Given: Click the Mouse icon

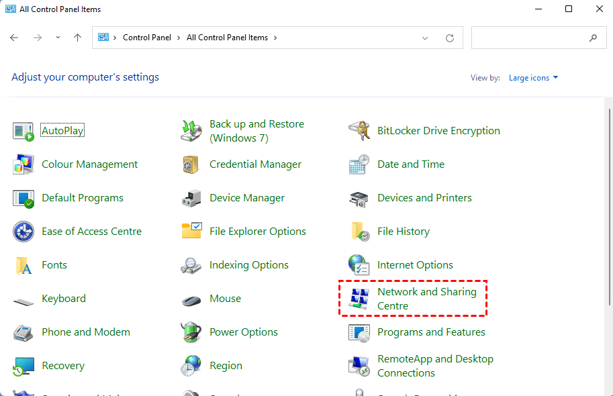Looking at the screenshot, I should (x=191, y=300).
